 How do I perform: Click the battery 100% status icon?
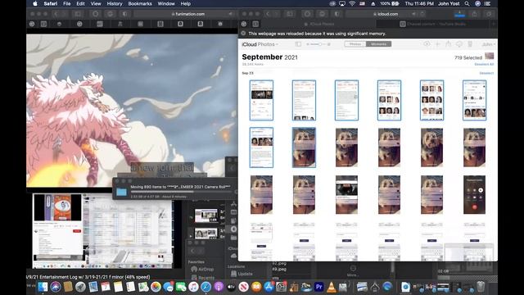pyautogui.click(x=390, y=3)
